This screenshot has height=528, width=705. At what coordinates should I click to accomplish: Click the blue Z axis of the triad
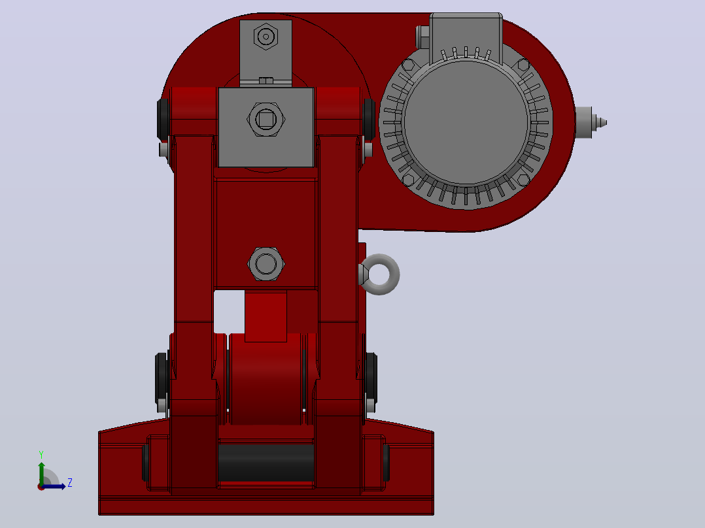coord(55,487)
